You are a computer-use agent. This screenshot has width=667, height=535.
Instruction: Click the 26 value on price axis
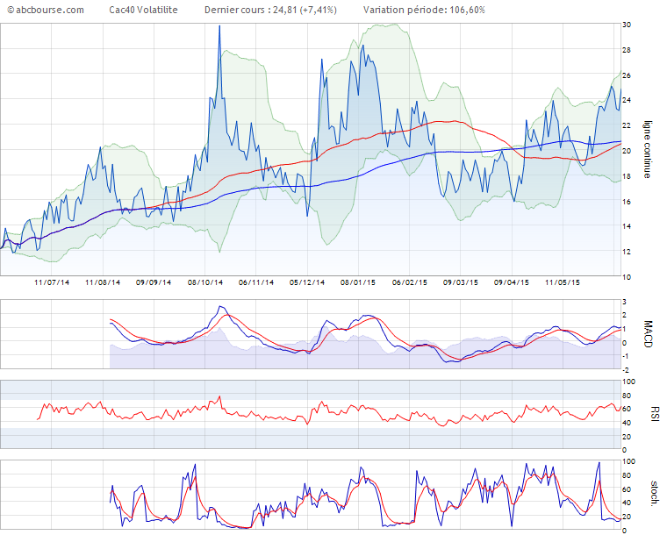[x=627, y=75]
